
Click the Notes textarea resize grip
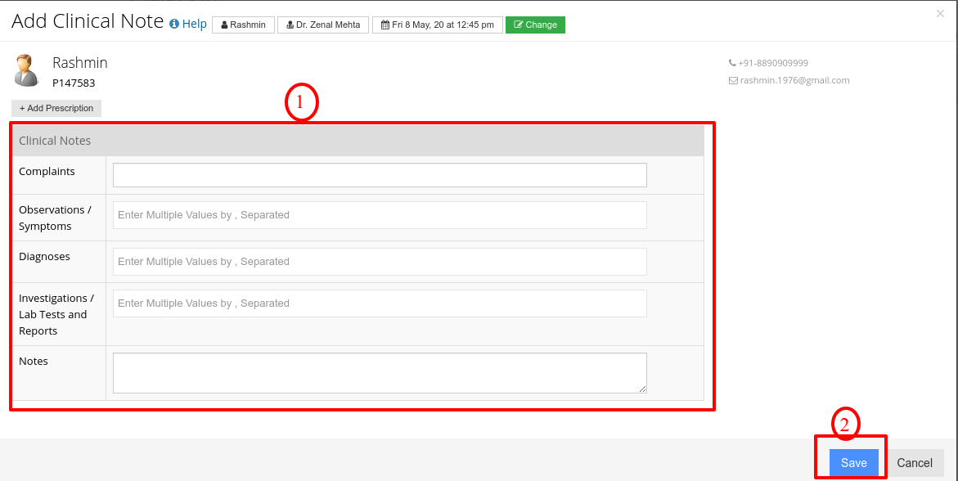(642, 389)
